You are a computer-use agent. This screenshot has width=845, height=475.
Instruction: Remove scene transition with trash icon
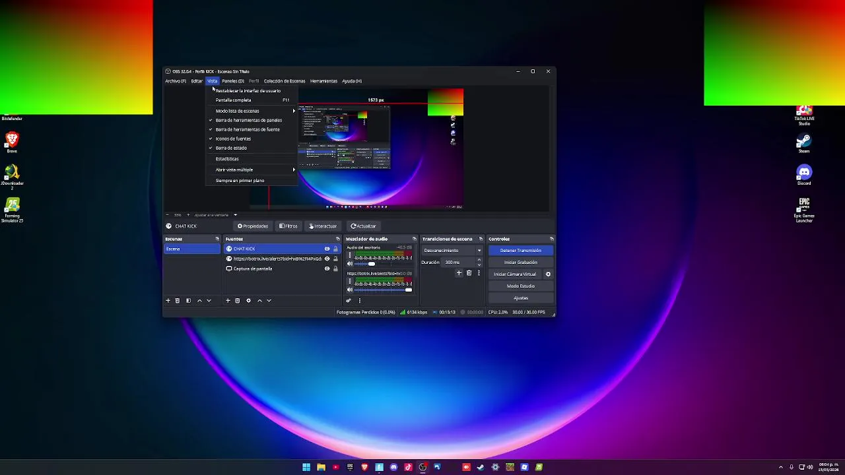point(469,273)
